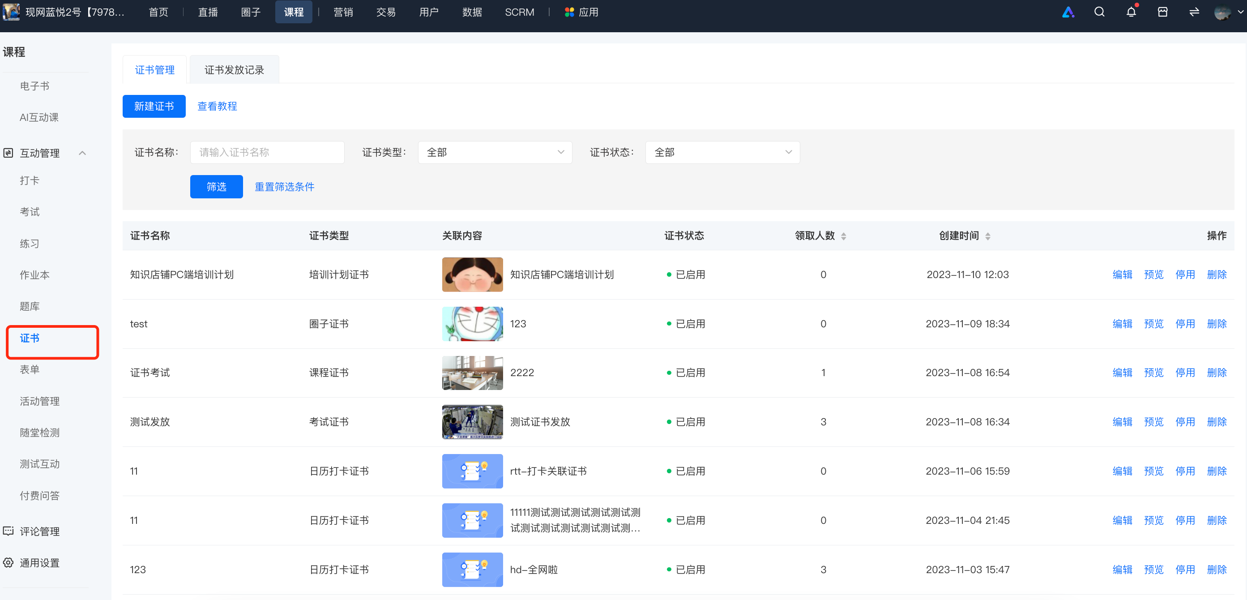Click the shop storefront icon
1247x600 pixels.
point(1162,12)
